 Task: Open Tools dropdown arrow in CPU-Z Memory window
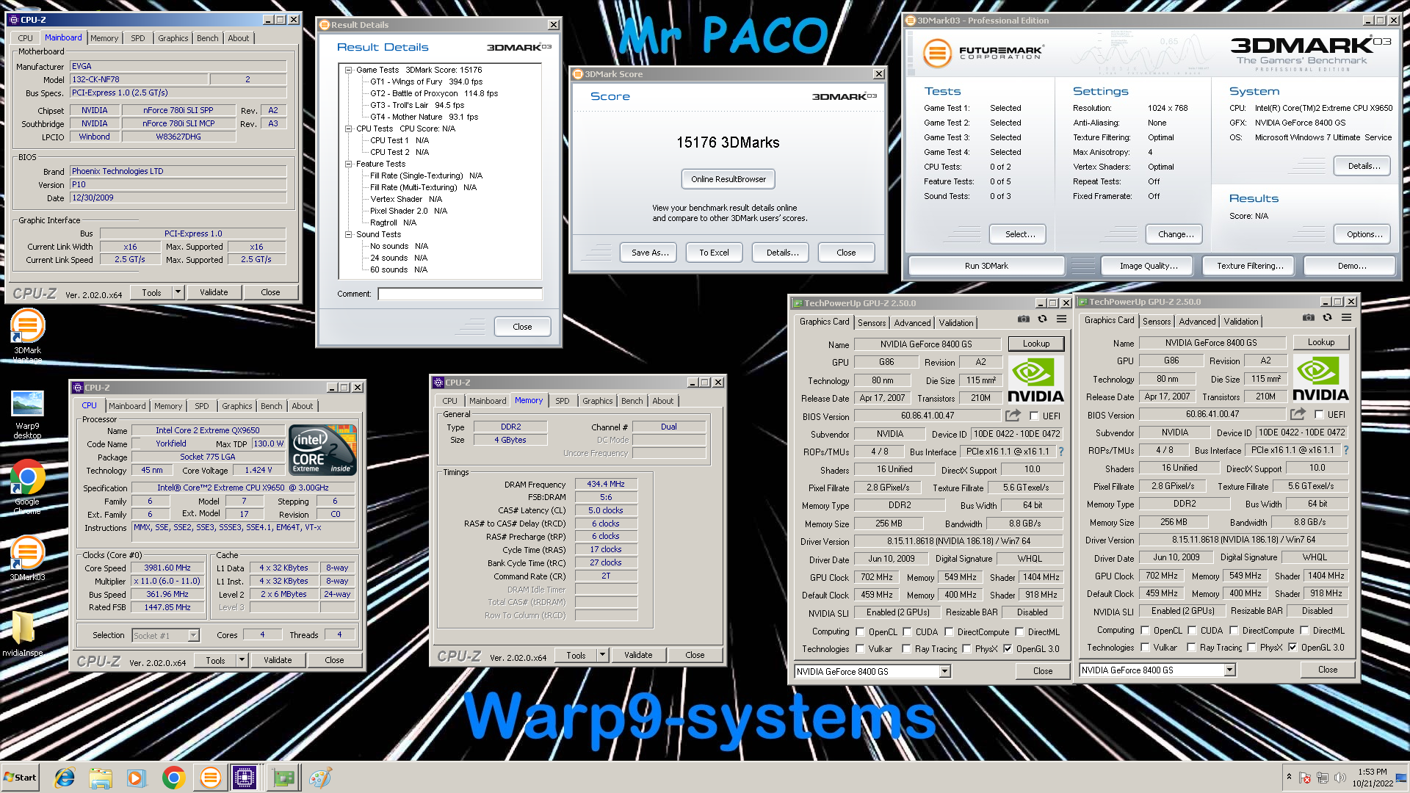tap(602, 655)
